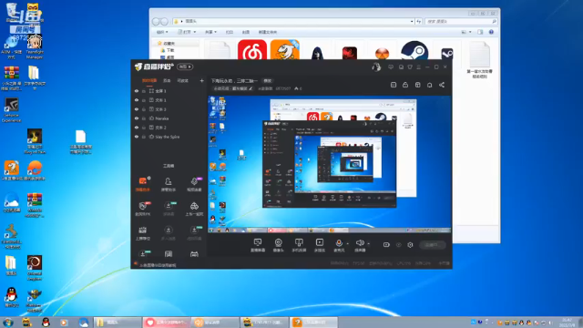Expand the speaker options arrow

click(368, 244)
